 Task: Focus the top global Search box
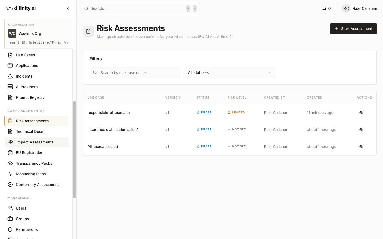(x=140, y=8)
